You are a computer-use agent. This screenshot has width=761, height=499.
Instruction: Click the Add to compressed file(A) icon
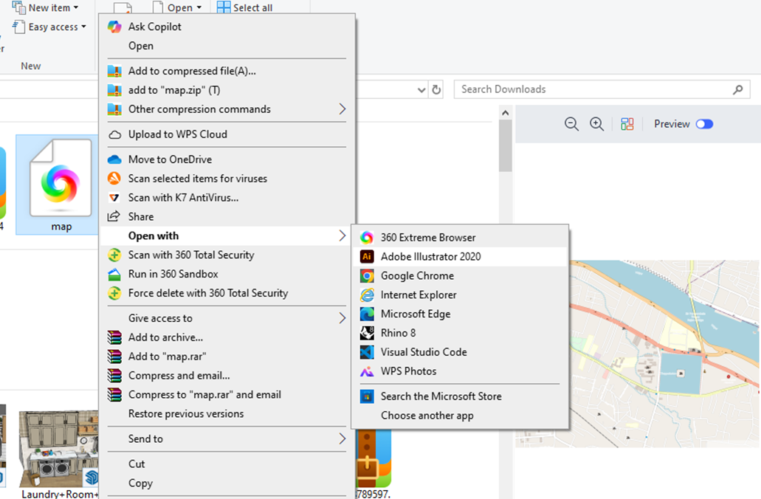pyautogui.click(x=114, y=71)
